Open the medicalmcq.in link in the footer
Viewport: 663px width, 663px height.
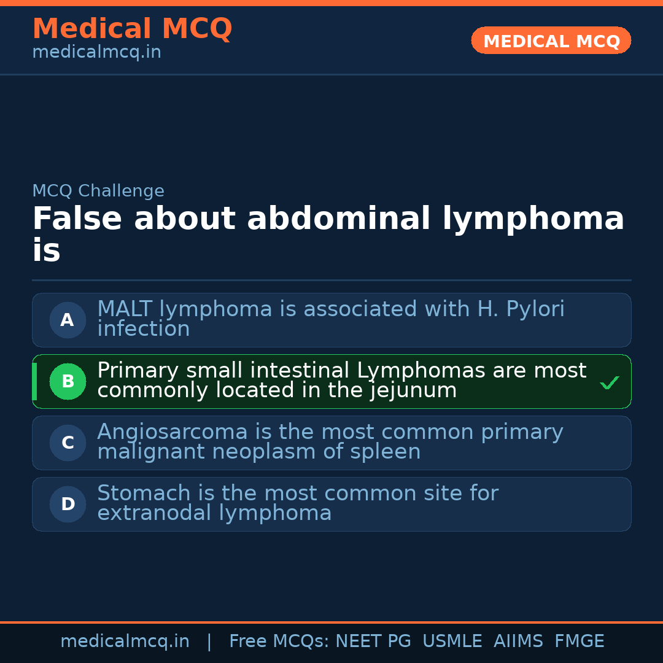[x=125, y=642]
